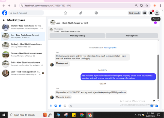Attach a photo with the image icon
164x118 pixels.
pos(56,106)
